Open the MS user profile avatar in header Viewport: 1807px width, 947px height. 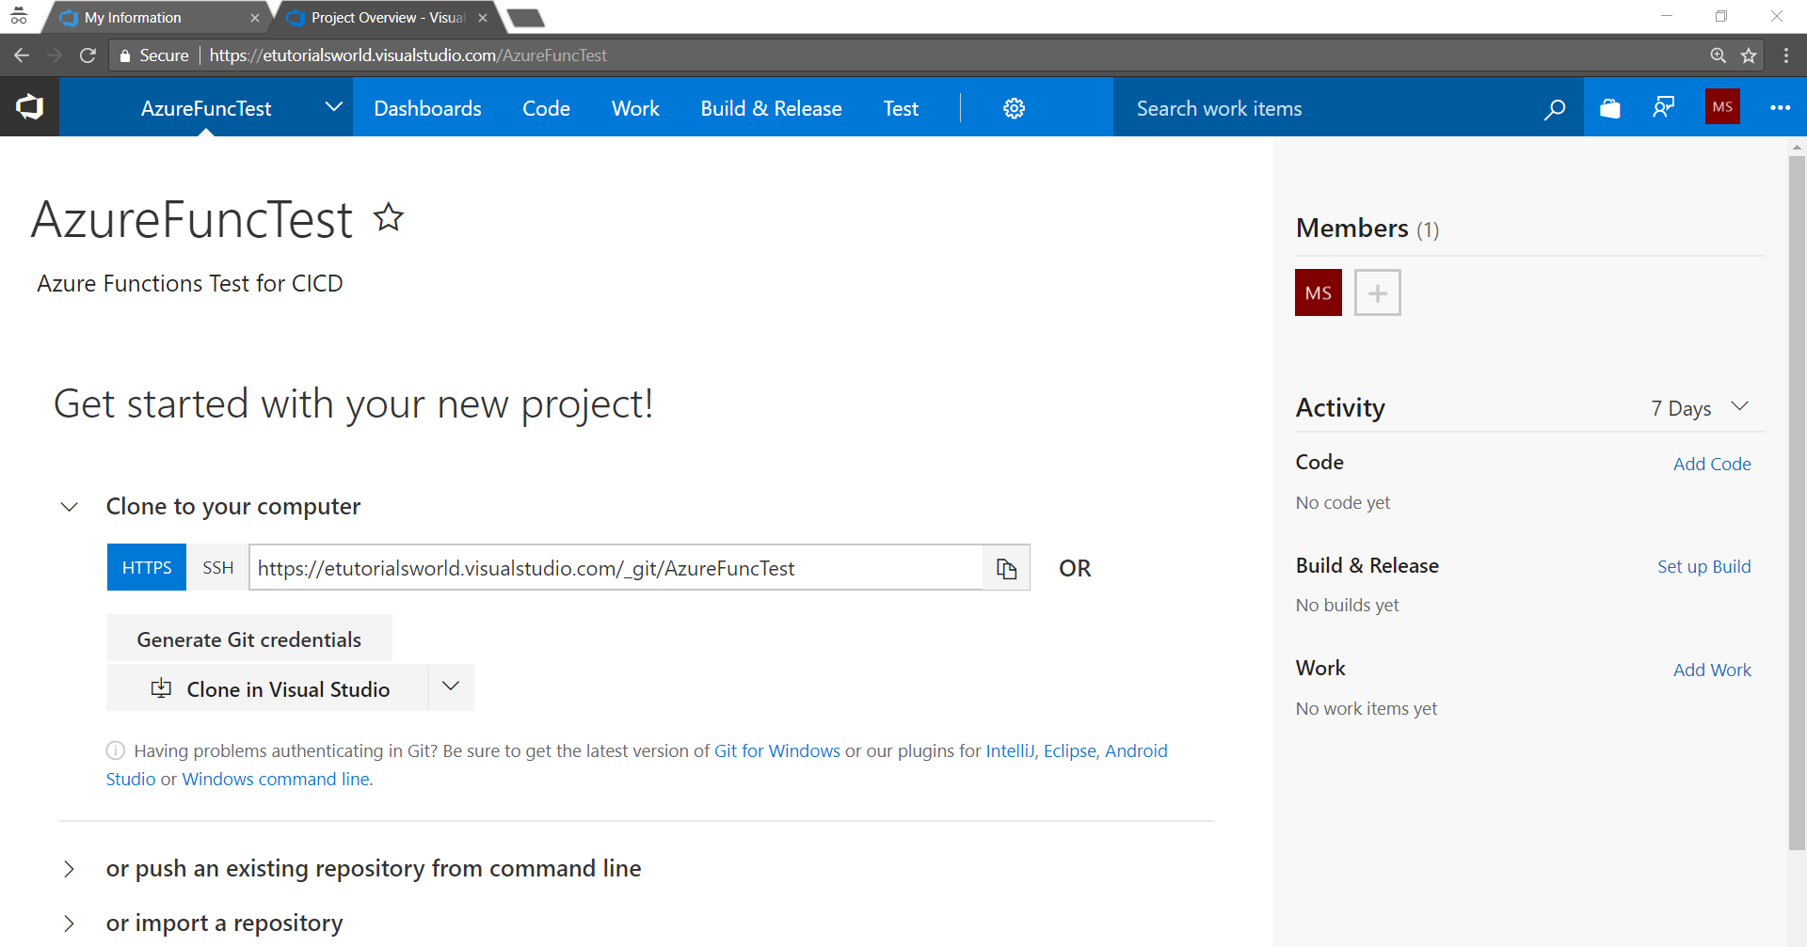click(x=1722, y=107)
